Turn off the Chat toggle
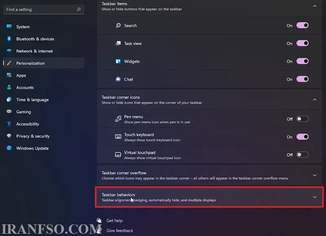Screen dimensions: 326x236 coord(303,79)
